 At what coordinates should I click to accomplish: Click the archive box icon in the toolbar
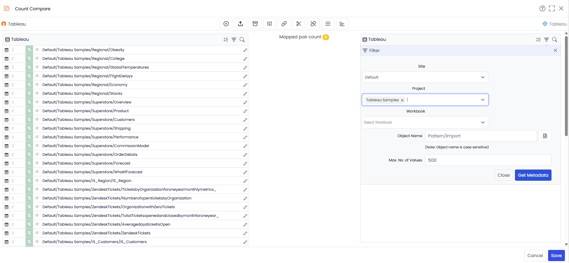coord(255,24)
